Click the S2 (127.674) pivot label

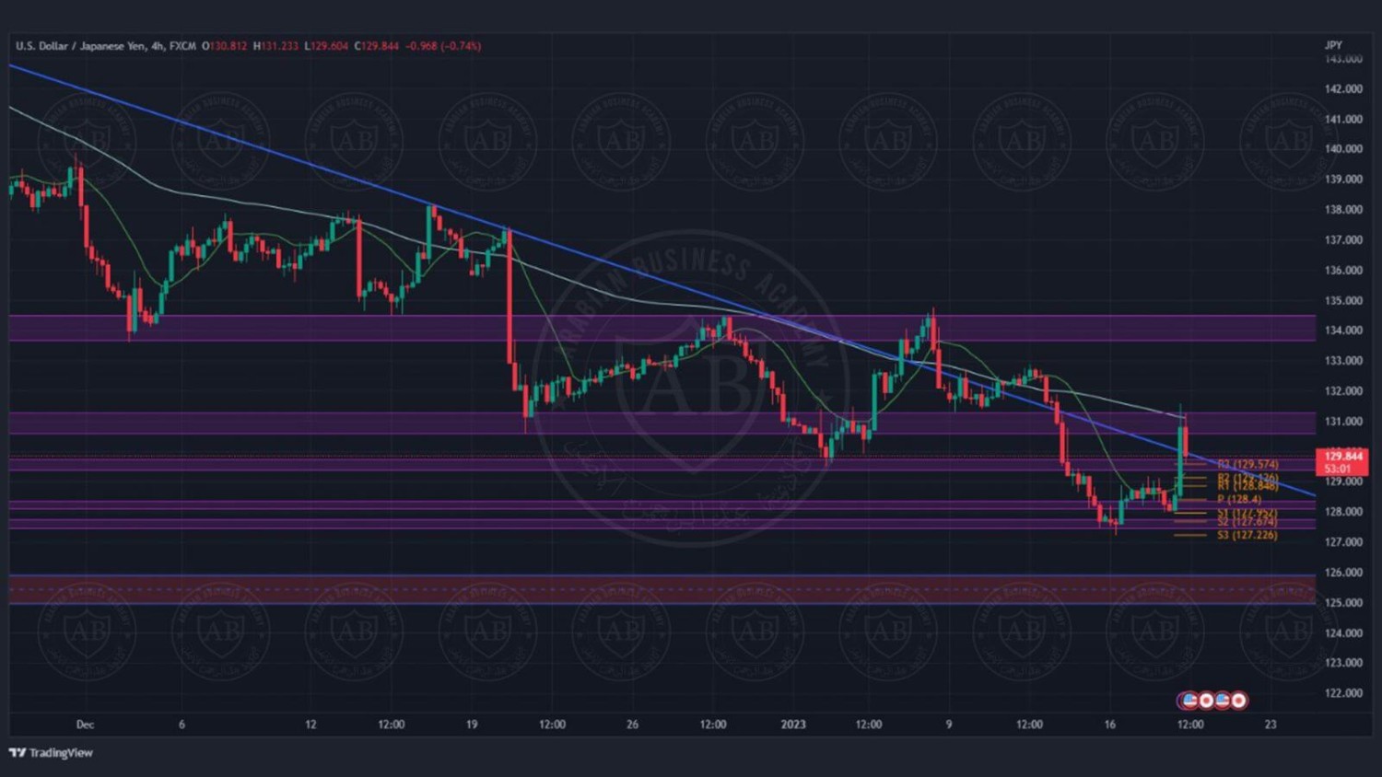1247,522
